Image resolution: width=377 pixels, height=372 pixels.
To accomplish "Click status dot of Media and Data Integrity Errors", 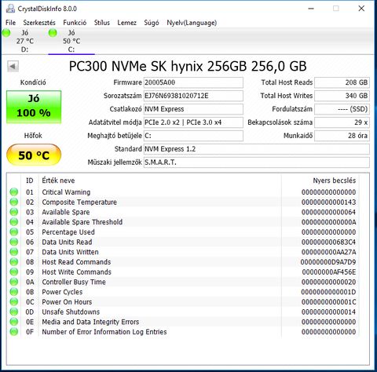I will [14, 322].
